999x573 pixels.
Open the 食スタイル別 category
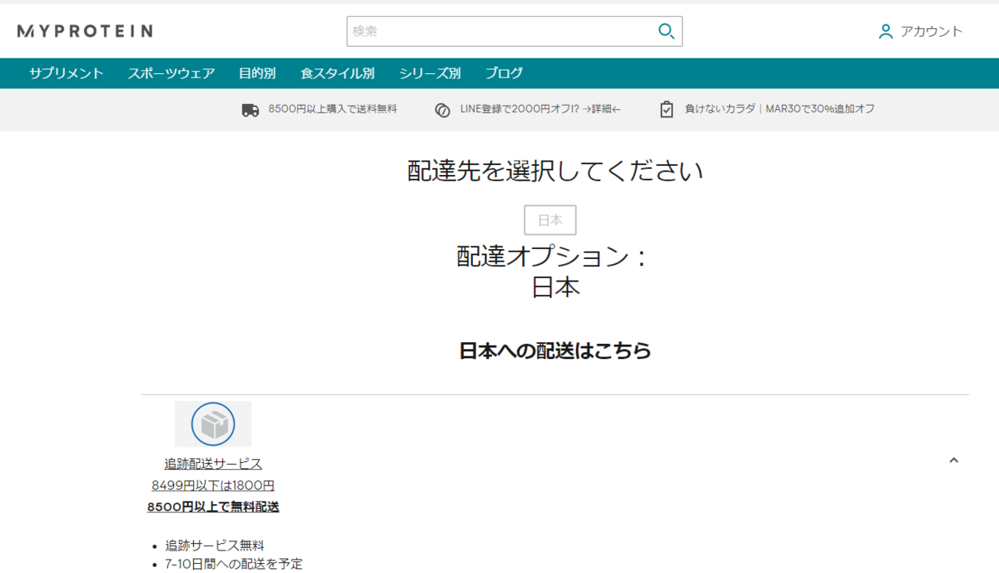335,73
